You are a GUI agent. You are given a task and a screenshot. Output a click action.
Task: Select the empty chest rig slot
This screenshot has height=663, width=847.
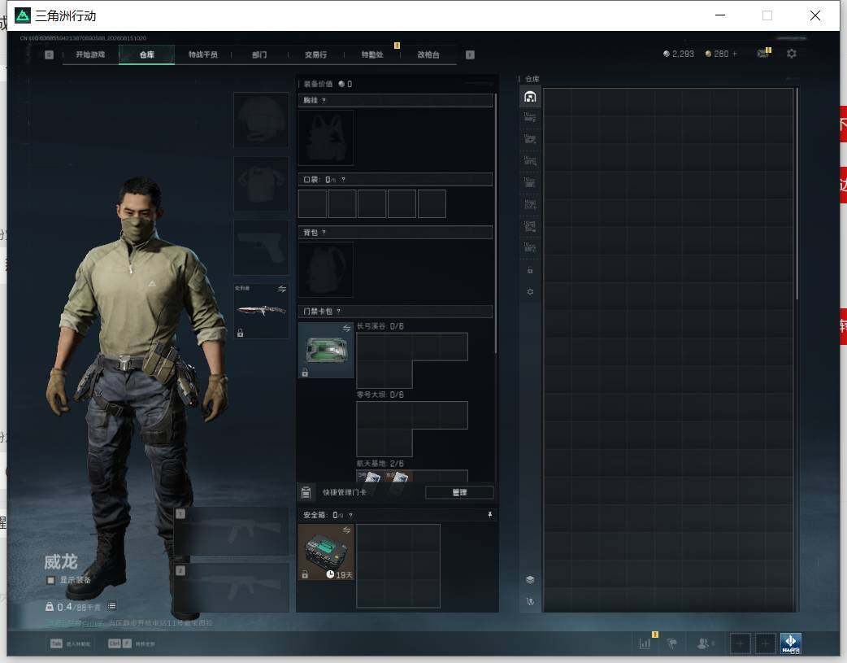click(x=326, y=137)
